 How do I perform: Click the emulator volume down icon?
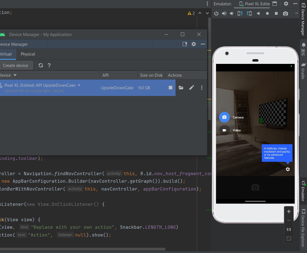232,13
